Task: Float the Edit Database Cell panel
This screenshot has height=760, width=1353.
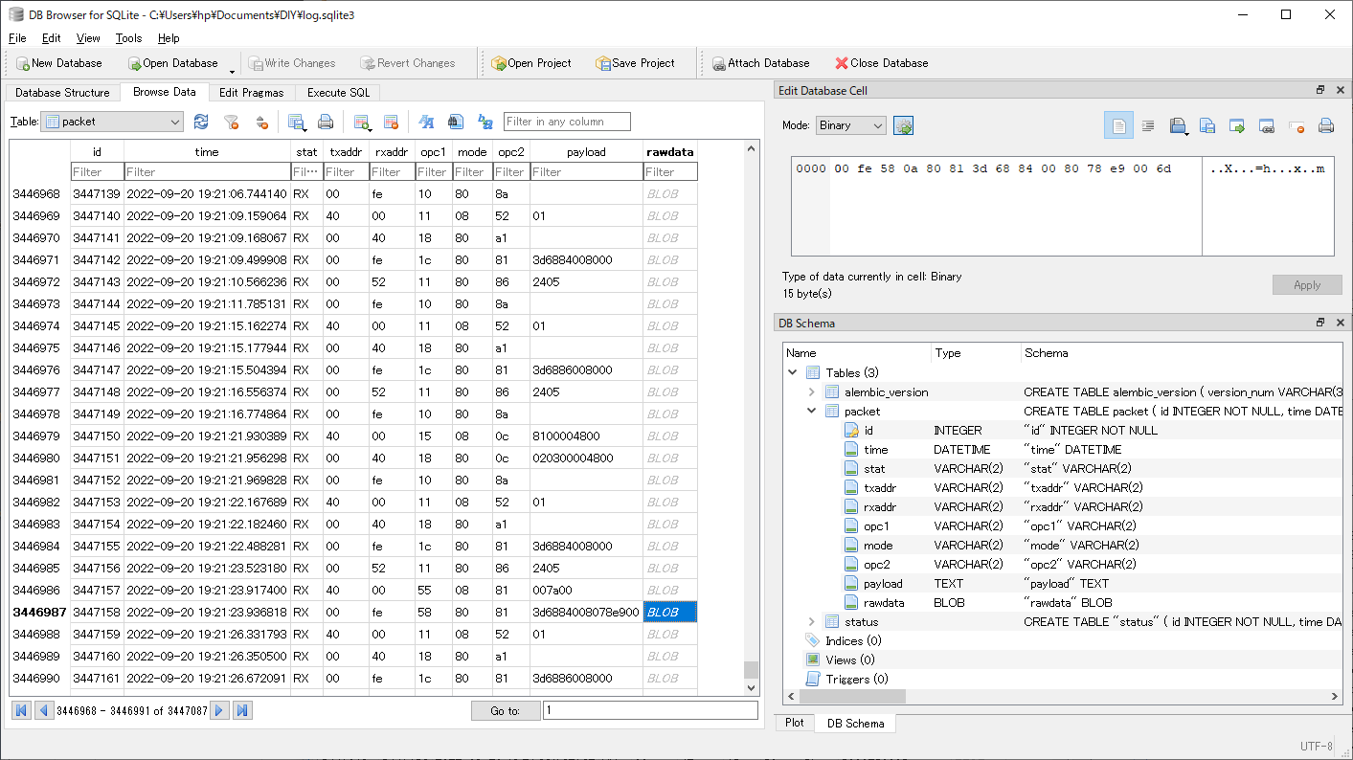Action: coord(1320,90)
